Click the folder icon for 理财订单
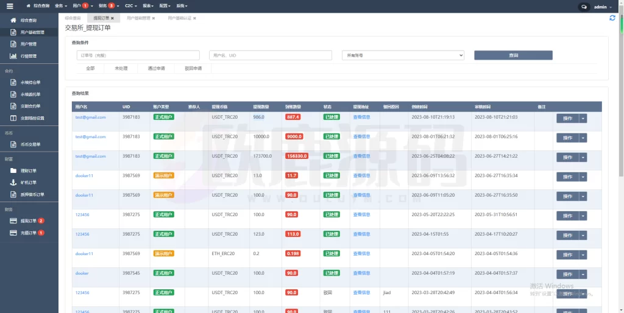Viewport: 624px width, 313px height. pyautogui.click(x=13, y=171)
